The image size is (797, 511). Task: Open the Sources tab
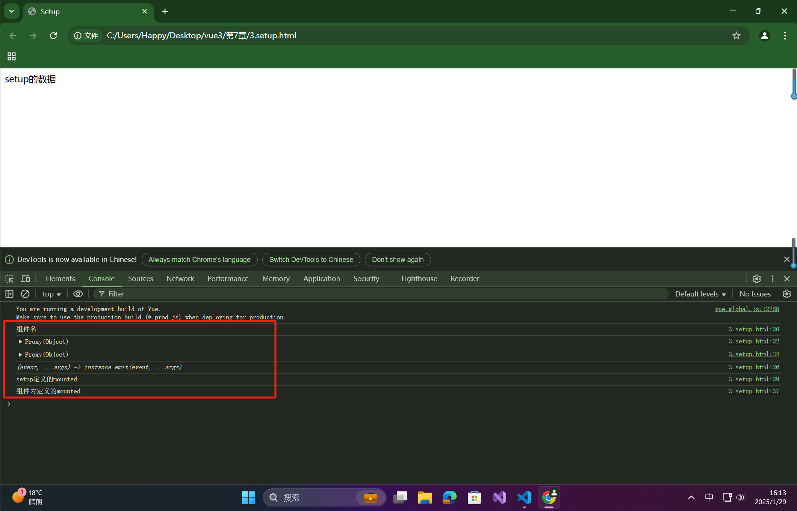tap(141, 279)
